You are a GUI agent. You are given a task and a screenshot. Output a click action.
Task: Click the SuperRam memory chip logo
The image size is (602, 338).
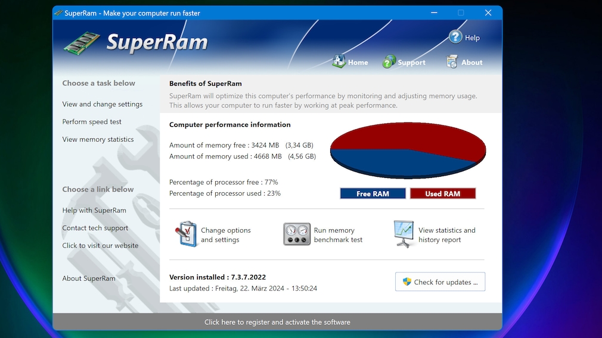coord(82,43)
